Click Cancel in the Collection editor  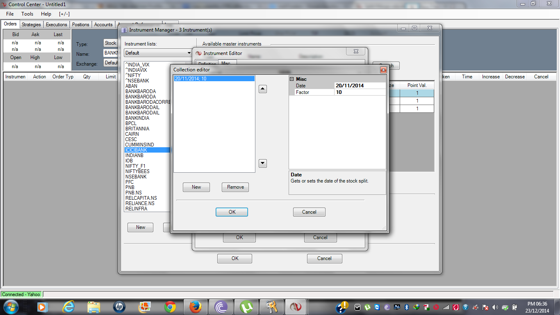tap(309, 212)
